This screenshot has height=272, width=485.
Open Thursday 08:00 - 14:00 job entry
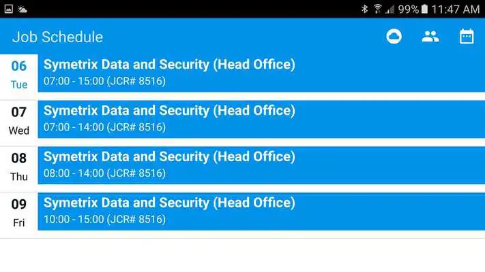pos(261,165)
